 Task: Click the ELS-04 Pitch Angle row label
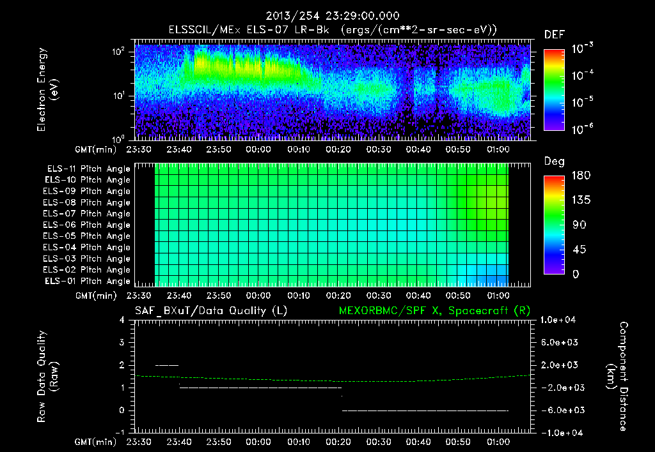click(x=87, y=248)
